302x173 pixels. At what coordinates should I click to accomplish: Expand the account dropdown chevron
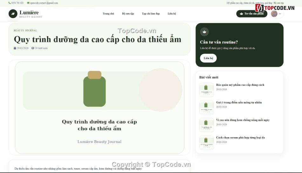click(280, 14)
